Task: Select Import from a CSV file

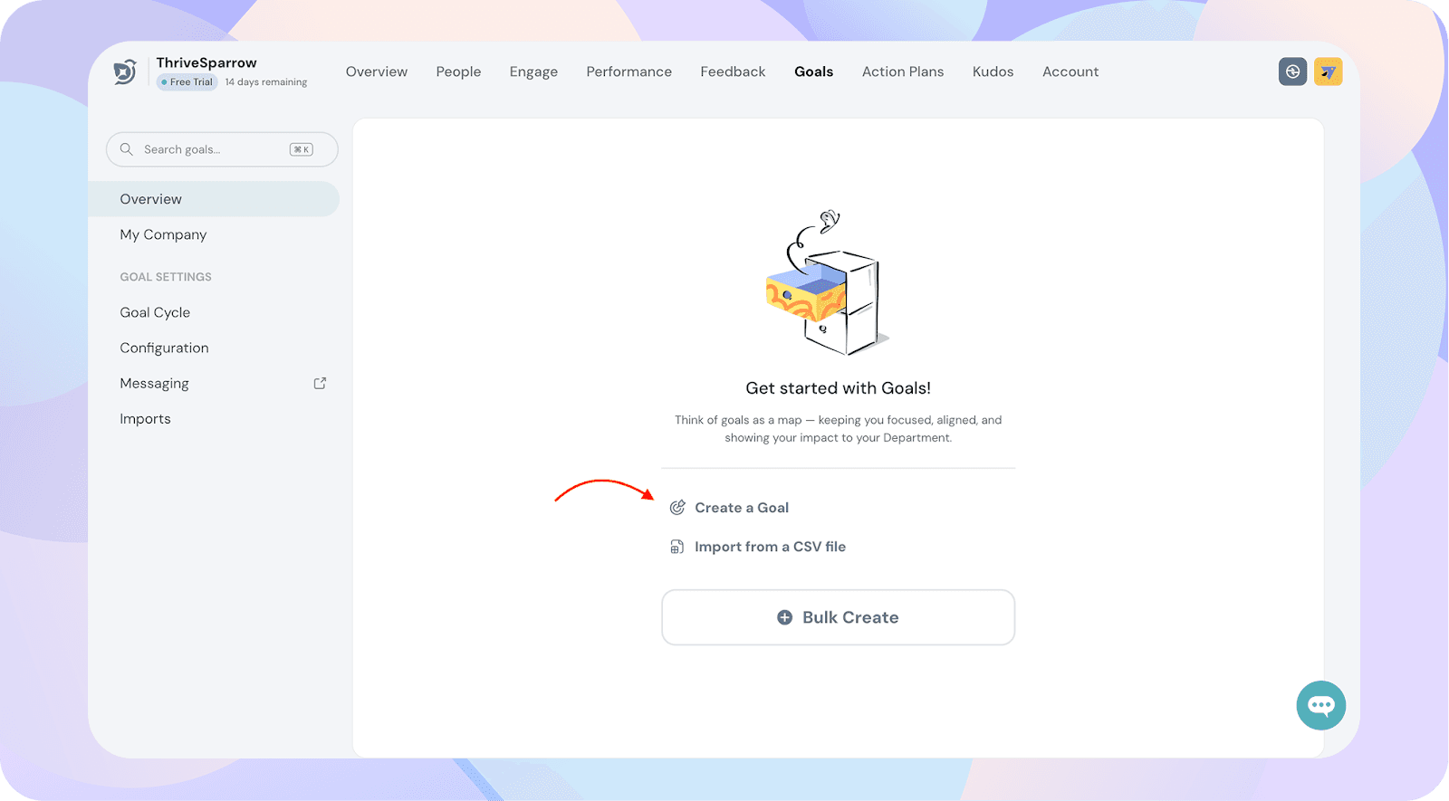Action: (770, 547)
